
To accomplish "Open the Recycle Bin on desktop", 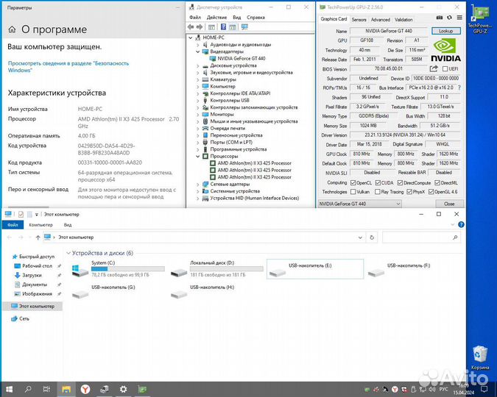I will click(x=479, y=355).
